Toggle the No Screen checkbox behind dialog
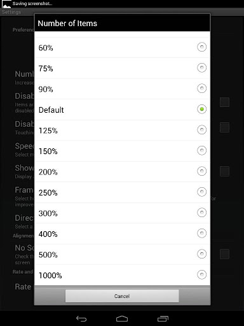Viewport: 244px width, 326px height. click(224, 254)
